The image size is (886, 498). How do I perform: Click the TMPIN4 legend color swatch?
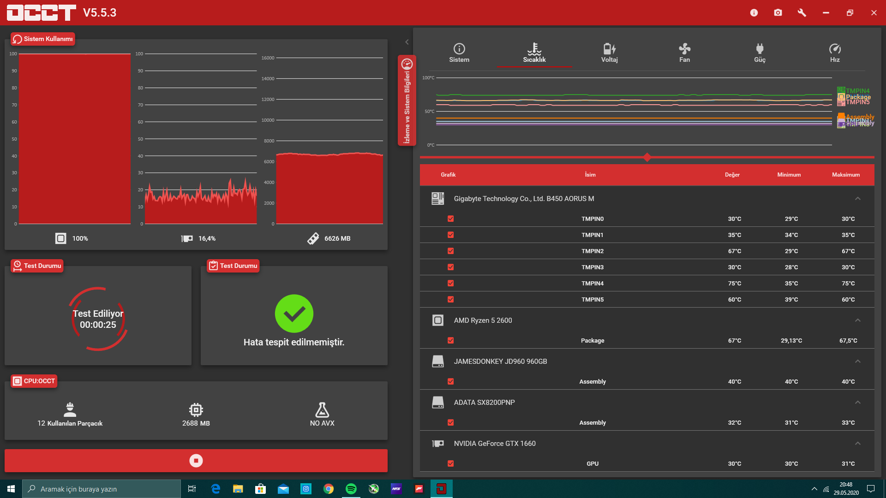(x=841, y=90)
